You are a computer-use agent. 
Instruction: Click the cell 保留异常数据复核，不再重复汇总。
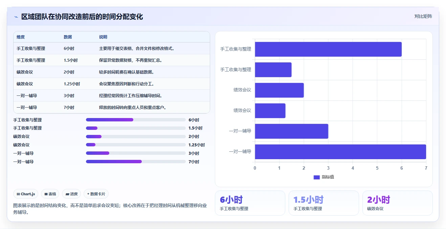[x=131, y=60]
